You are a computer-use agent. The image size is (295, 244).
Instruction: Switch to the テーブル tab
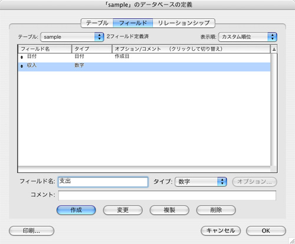pos(97,23)
